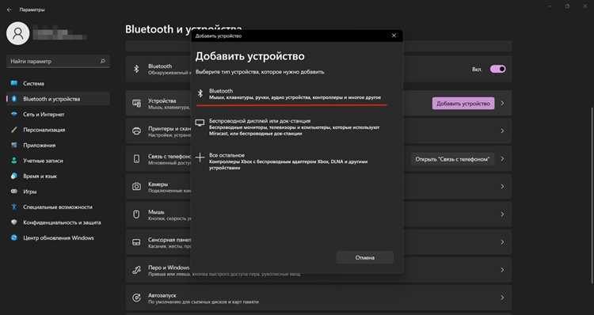Screen dimensions: 594x315
Task: Open Система in sidebar
Action: point(58,83)
